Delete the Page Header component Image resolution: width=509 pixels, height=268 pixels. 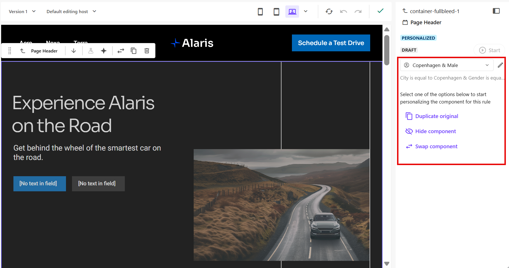coord(147,51)
